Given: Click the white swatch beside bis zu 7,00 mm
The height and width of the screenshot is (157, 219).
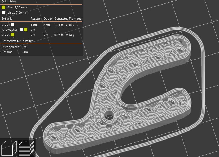Looking at the screenshot, I should pyautogui.click(x=3, y=12).
